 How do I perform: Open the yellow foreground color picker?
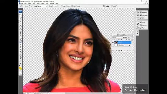click(x=20, y=68)
